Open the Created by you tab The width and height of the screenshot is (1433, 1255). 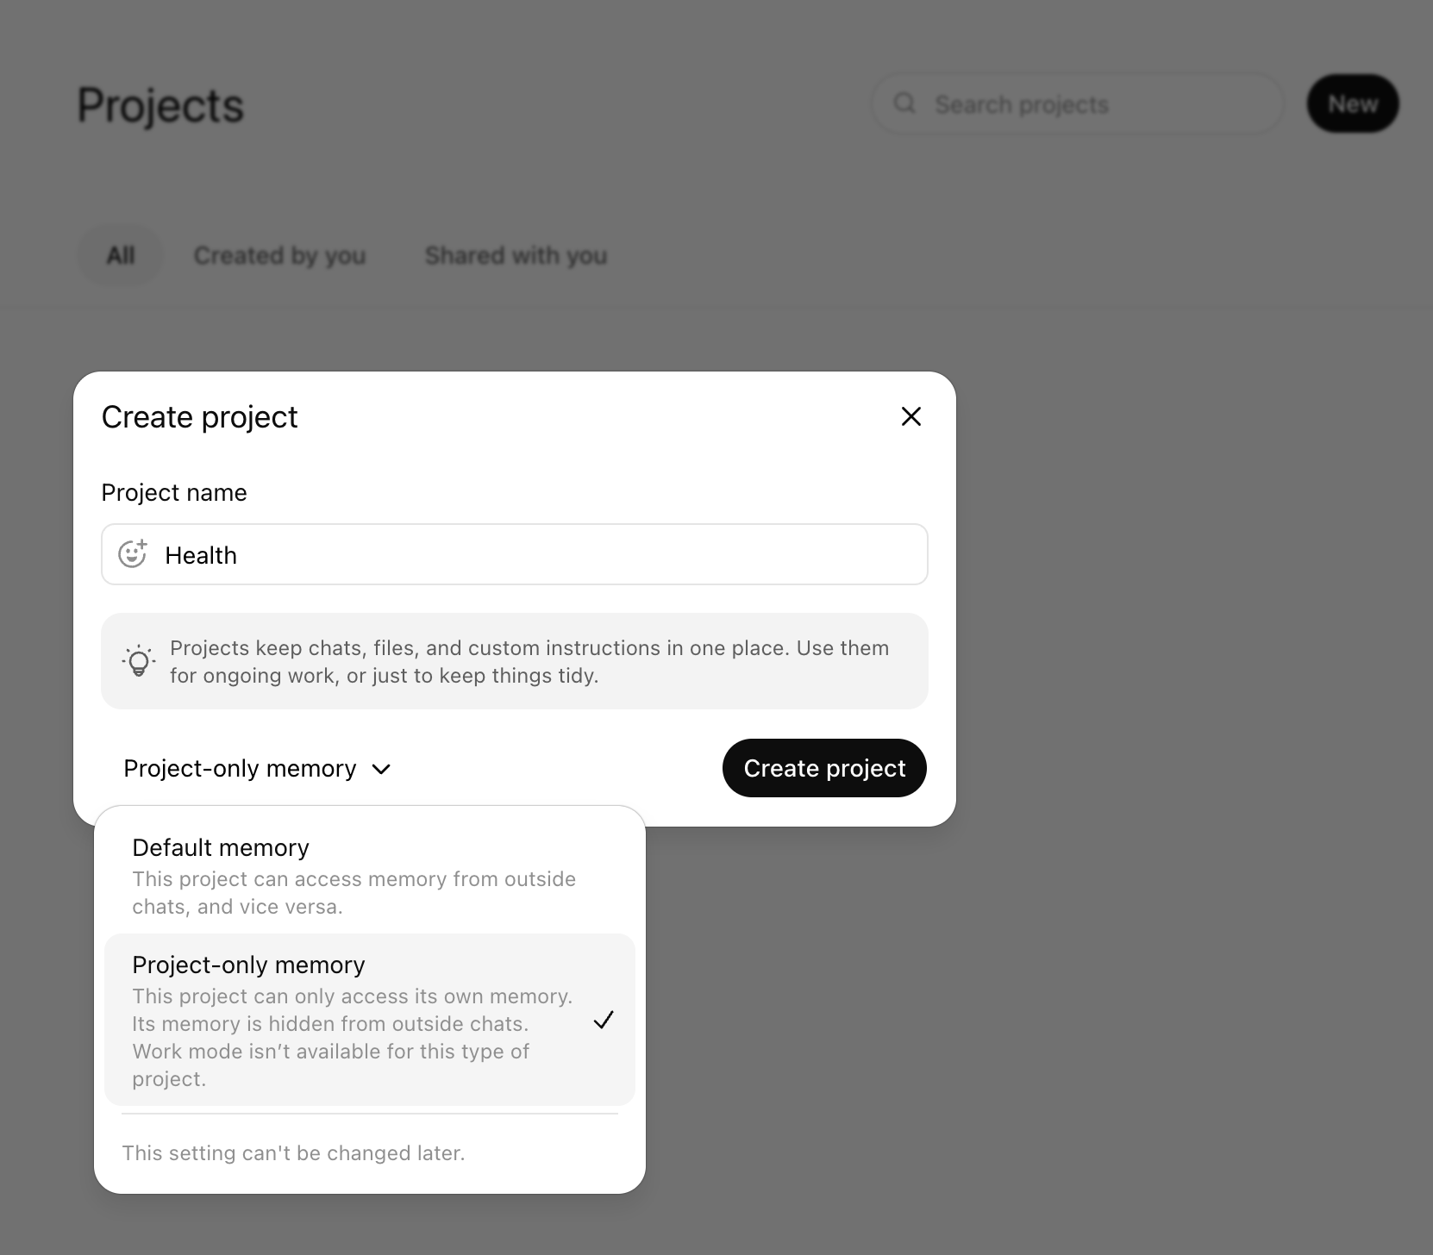point(279,255)
